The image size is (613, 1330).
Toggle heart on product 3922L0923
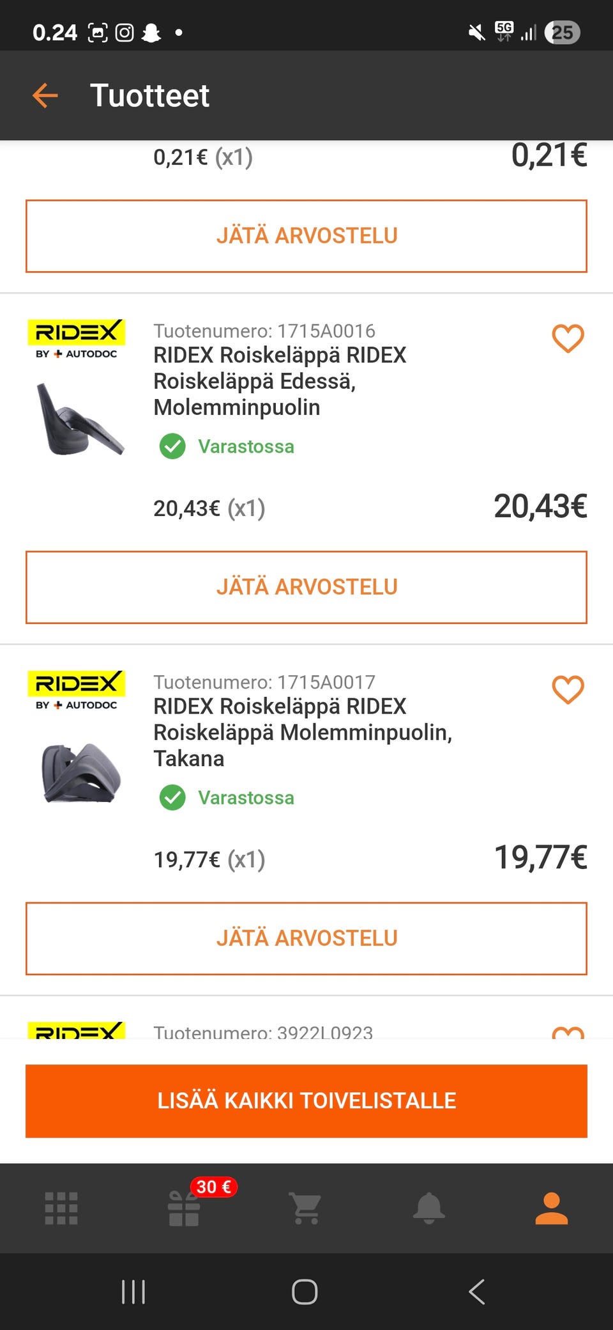click(x=568, y=1031)
